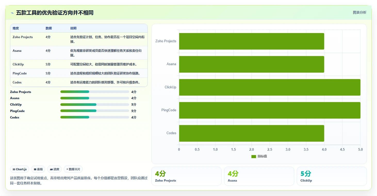The image size is (377, 196).
Task: Click the Asana progress bar
Action: click(x=95, y=98)
